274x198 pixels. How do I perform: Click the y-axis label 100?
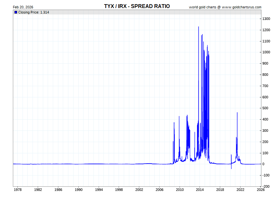click(x=265, y=153)
